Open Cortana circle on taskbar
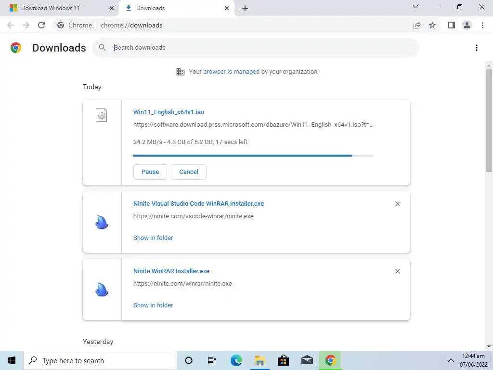Image resolution: width=493 pixels, height=370 pixels. pos(189,360)
